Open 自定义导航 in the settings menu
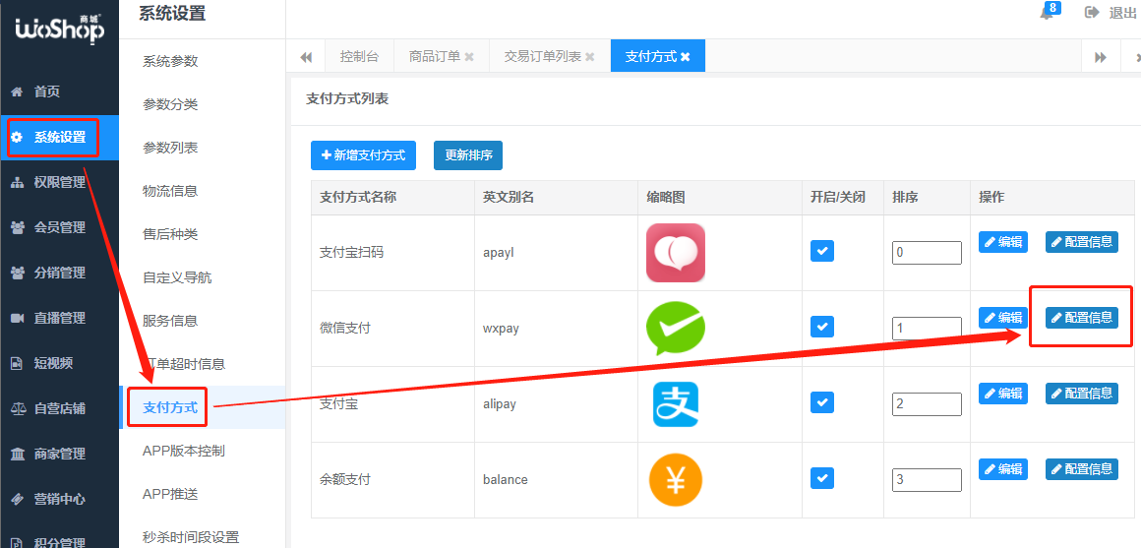Screen dimensions: 1141x548 (177, 278)
